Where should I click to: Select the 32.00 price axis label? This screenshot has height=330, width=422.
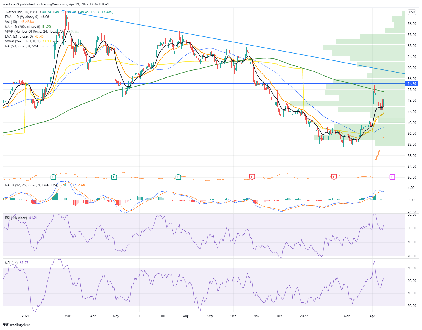click(412, 145)
